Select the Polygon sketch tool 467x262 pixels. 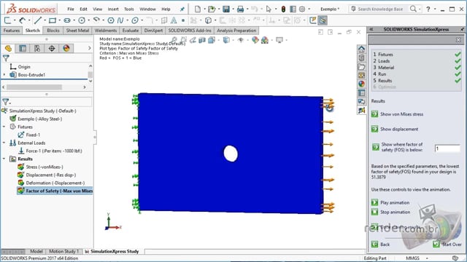(x=111, y=20)
